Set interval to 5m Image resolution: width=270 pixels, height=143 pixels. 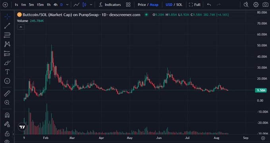coord(31,5)
